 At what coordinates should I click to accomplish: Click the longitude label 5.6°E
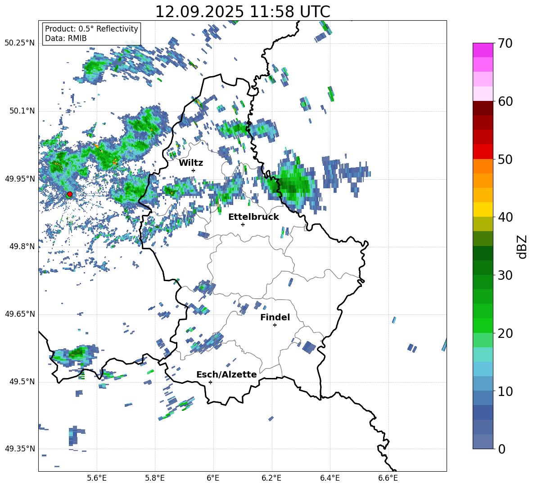pos(96,478)
